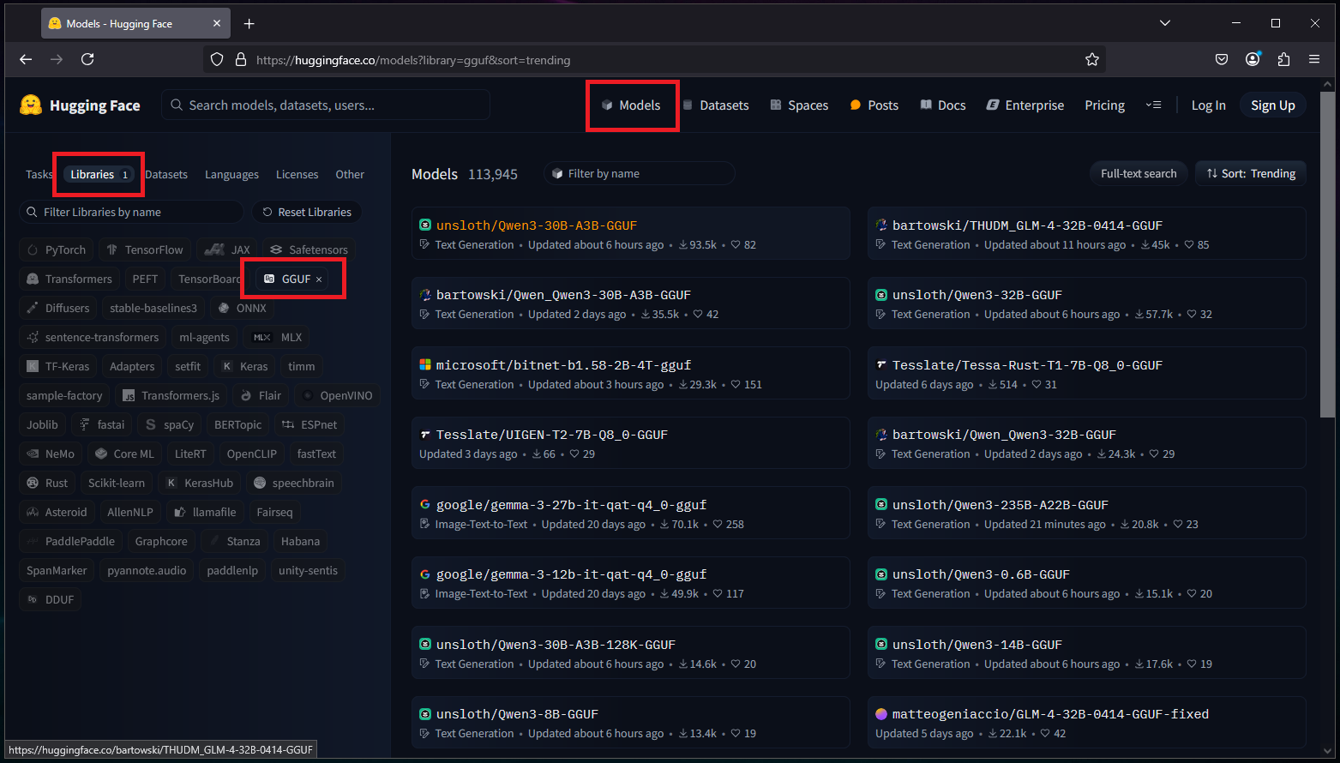Toggle the Safetensors library filter
The height and width of the screenshot is (763, 1340).
coord(309,249)
